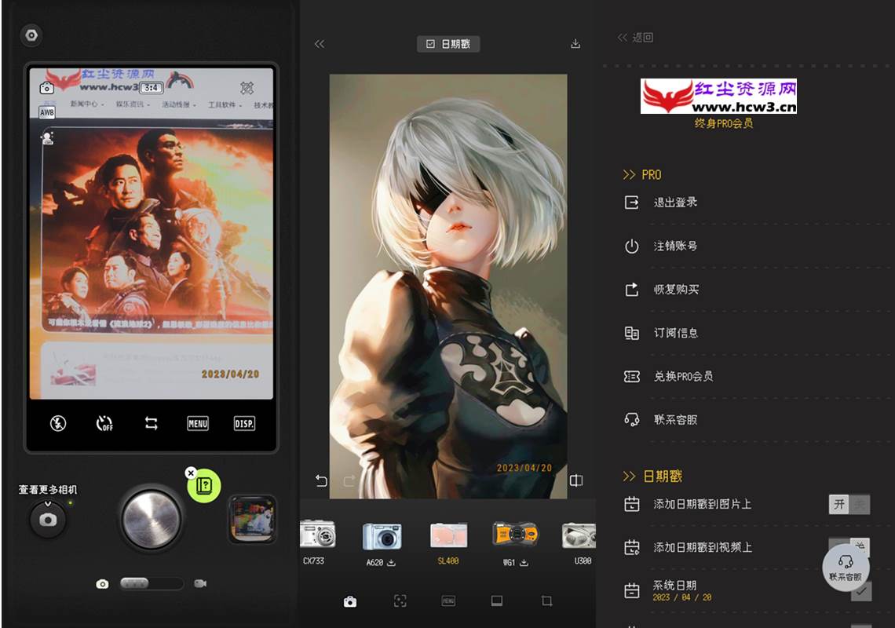Click 退出登录 to log out

point(675,203)
